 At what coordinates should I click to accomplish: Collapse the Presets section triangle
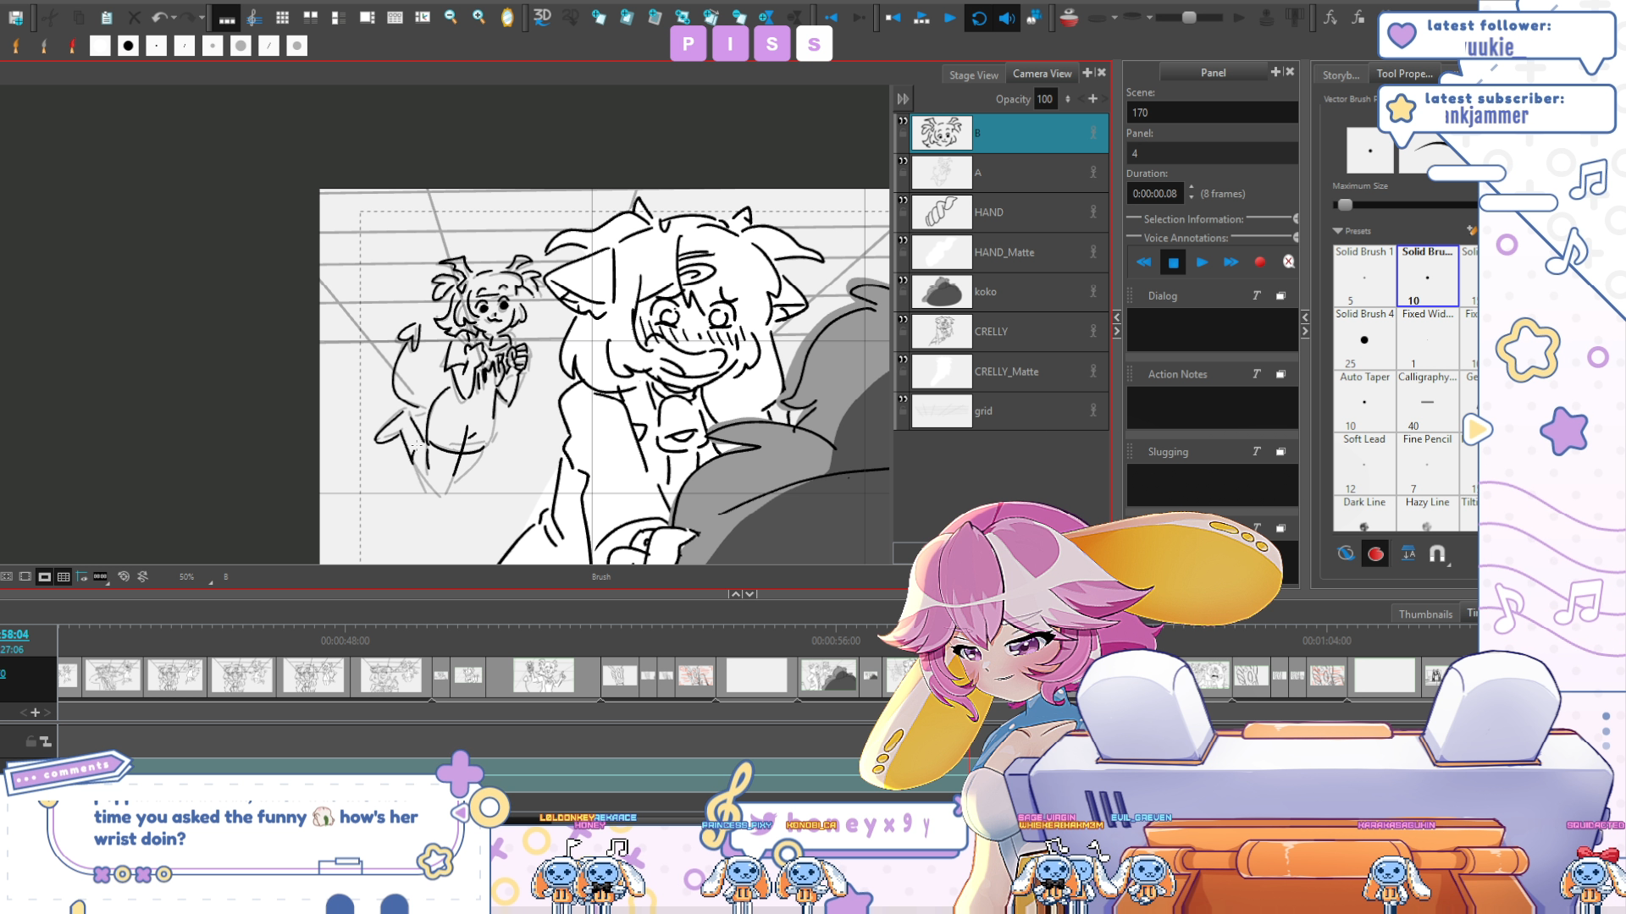(x=1337, y=231)
